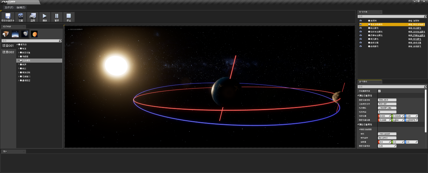Open the File (文件) menu
The image size is (428, 173).
[x=9, y=7]
